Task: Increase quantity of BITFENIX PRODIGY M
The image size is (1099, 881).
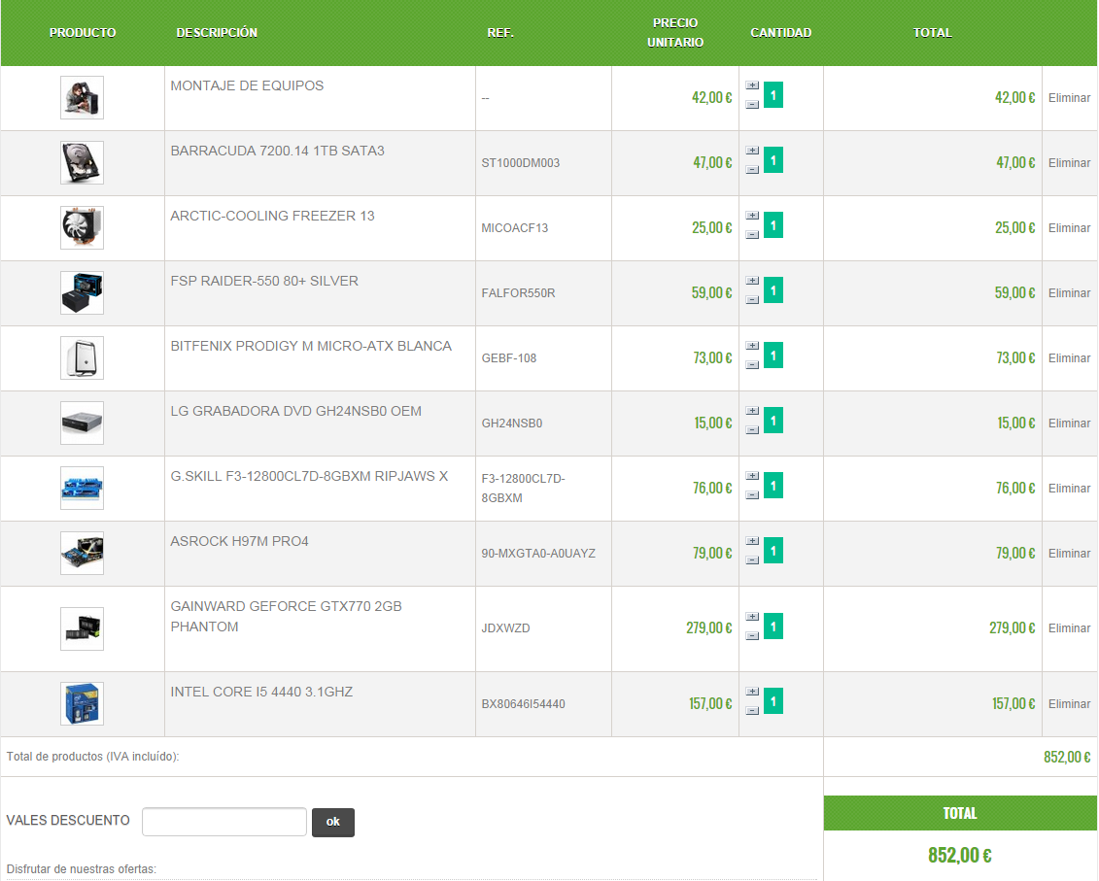Action: point(752,346)
